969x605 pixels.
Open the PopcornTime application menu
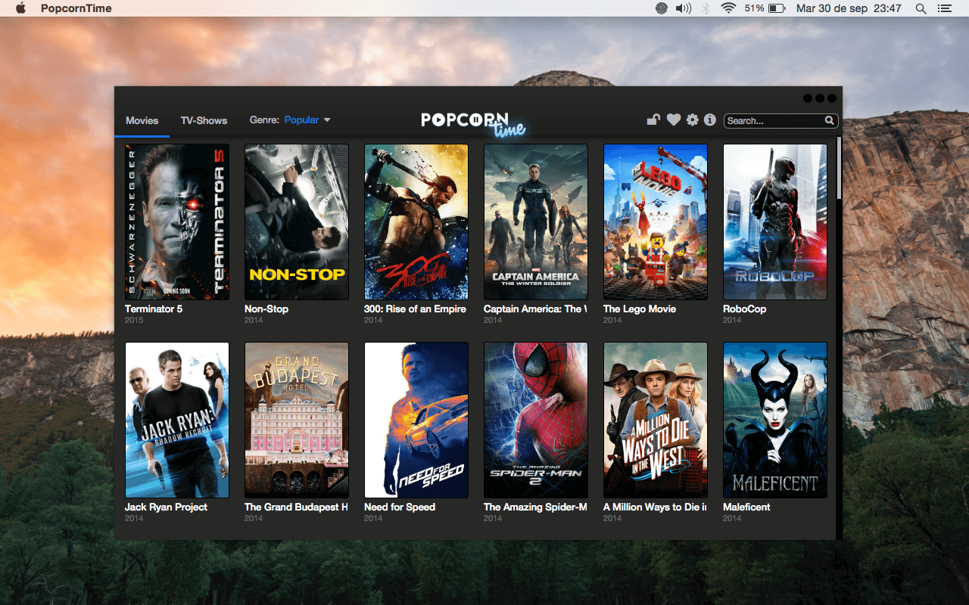[x=76, y=8]
